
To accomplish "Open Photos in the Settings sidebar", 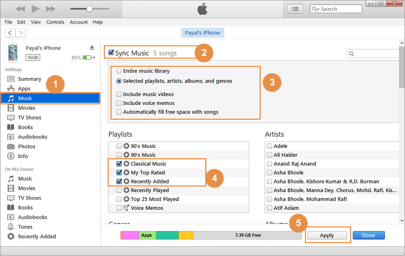I will point(27,146).
